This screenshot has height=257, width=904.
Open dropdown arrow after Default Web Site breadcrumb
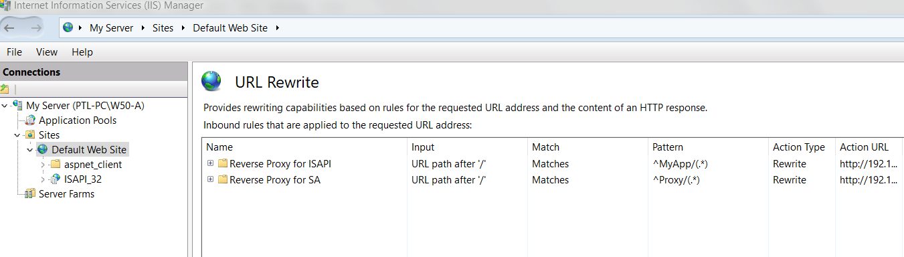(x=277, y=28)
